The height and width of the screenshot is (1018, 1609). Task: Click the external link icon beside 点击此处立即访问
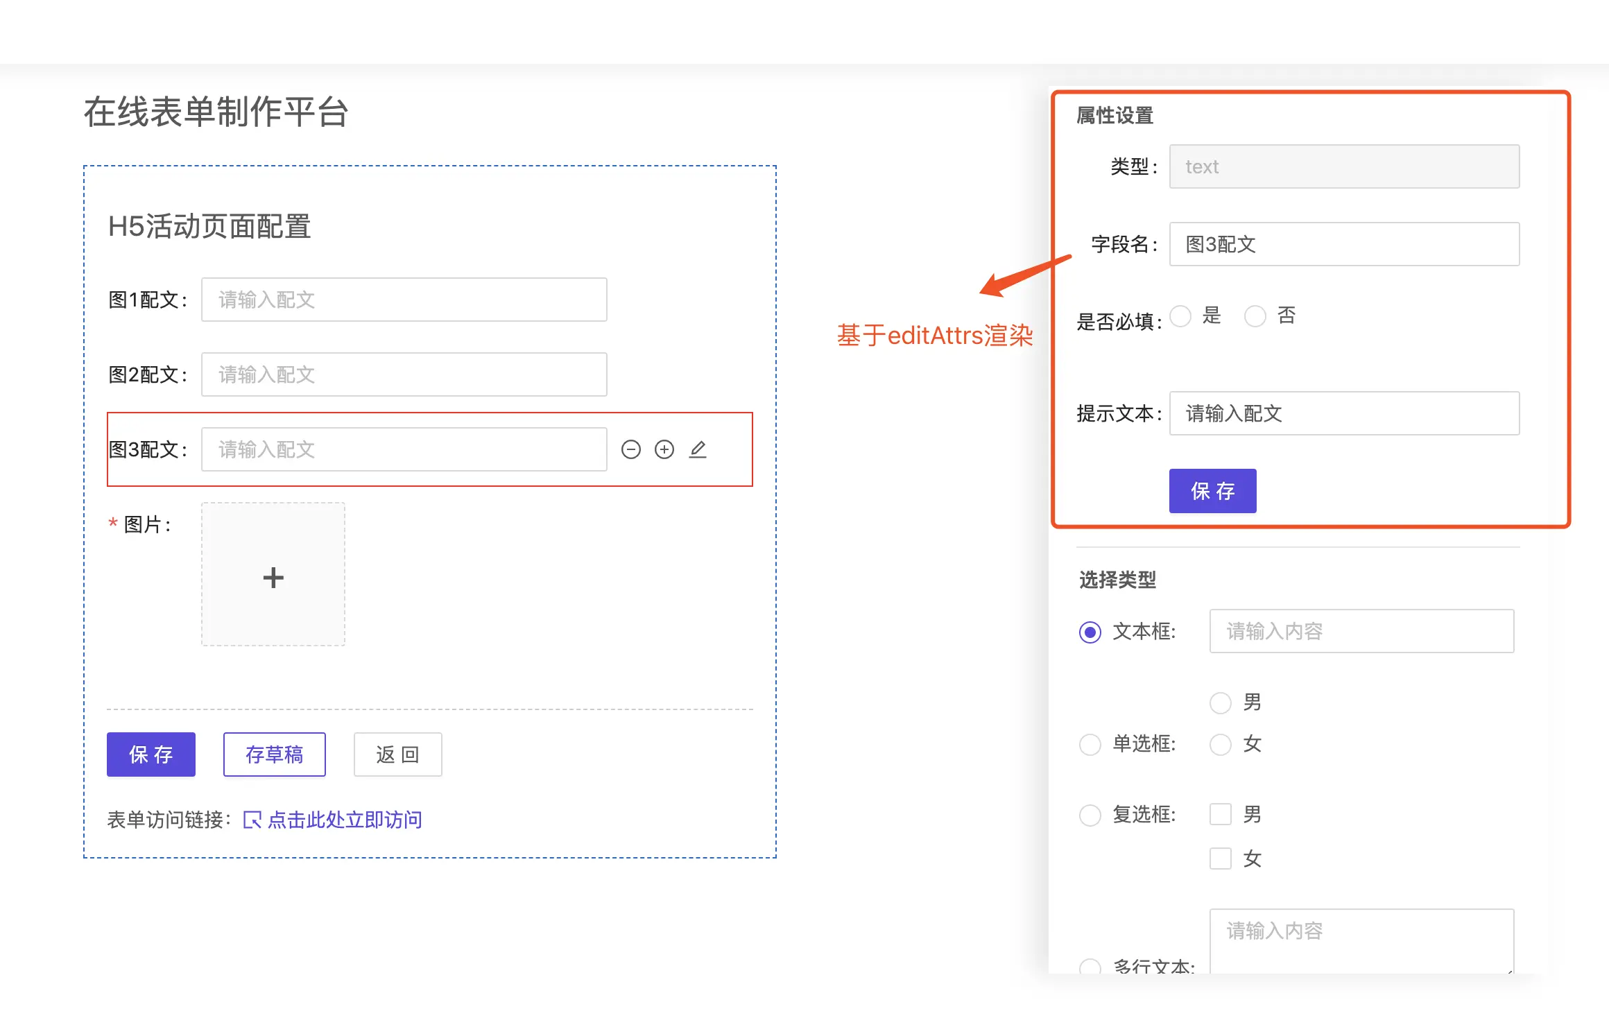pyautogui.click(x=252, y=820)
